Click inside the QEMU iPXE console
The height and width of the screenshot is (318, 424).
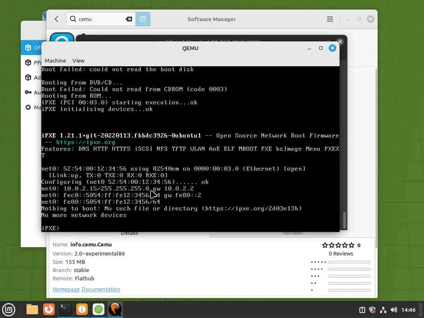pyautogui.click(x=190, y=149)
